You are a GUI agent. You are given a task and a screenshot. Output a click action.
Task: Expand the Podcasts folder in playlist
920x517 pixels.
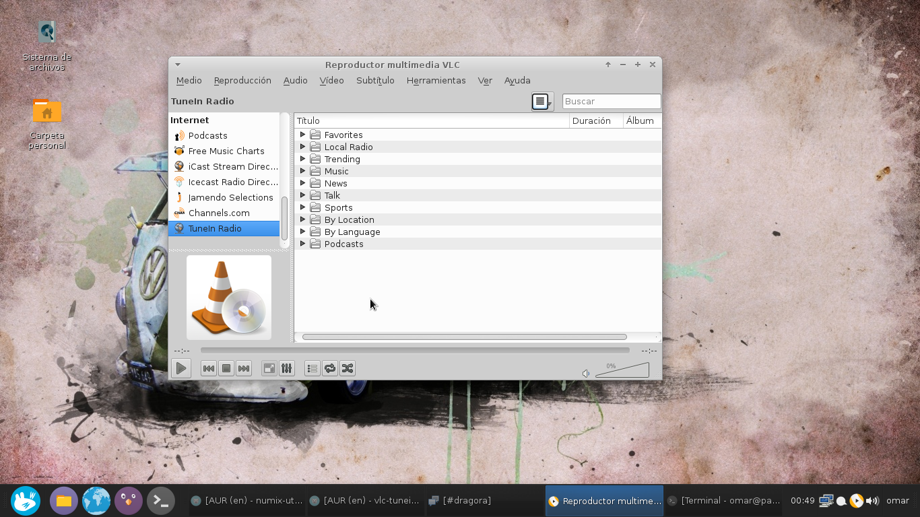303,244
